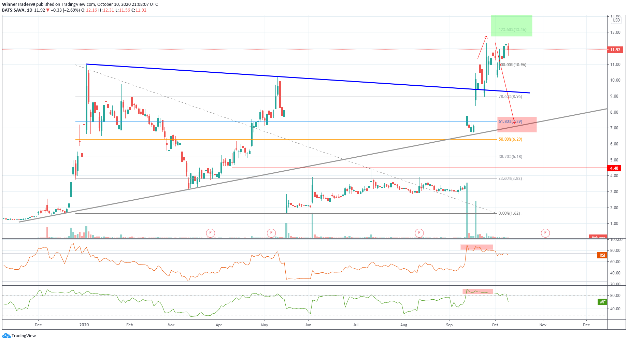Click the Oct label on time axis
The image size is (628, 342).
tap(495, 325)
